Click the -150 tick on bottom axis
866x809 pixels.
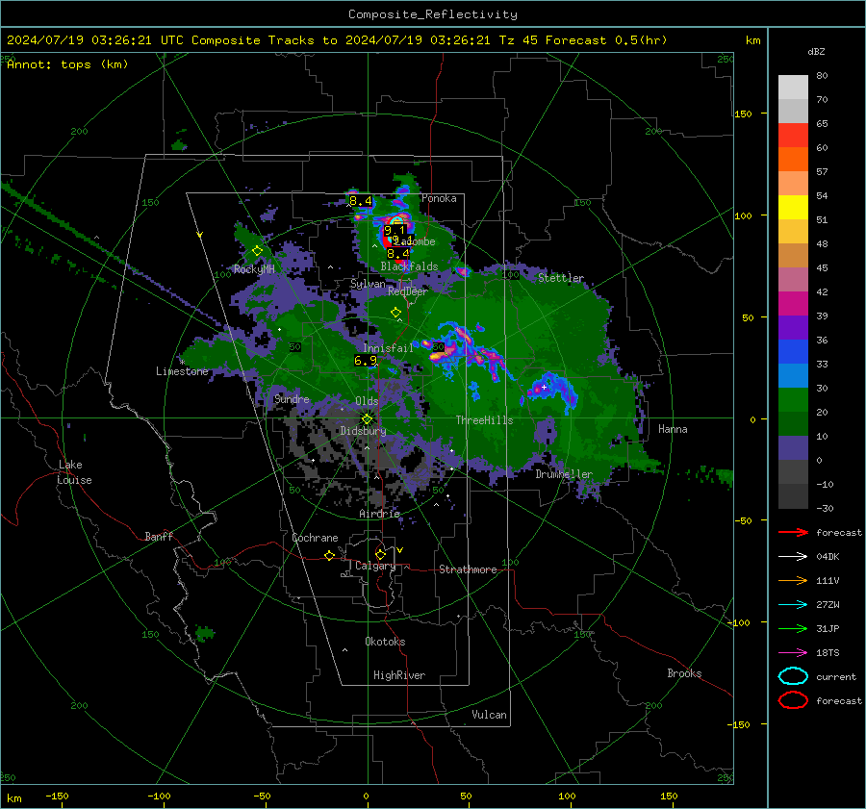pos(57,796)
